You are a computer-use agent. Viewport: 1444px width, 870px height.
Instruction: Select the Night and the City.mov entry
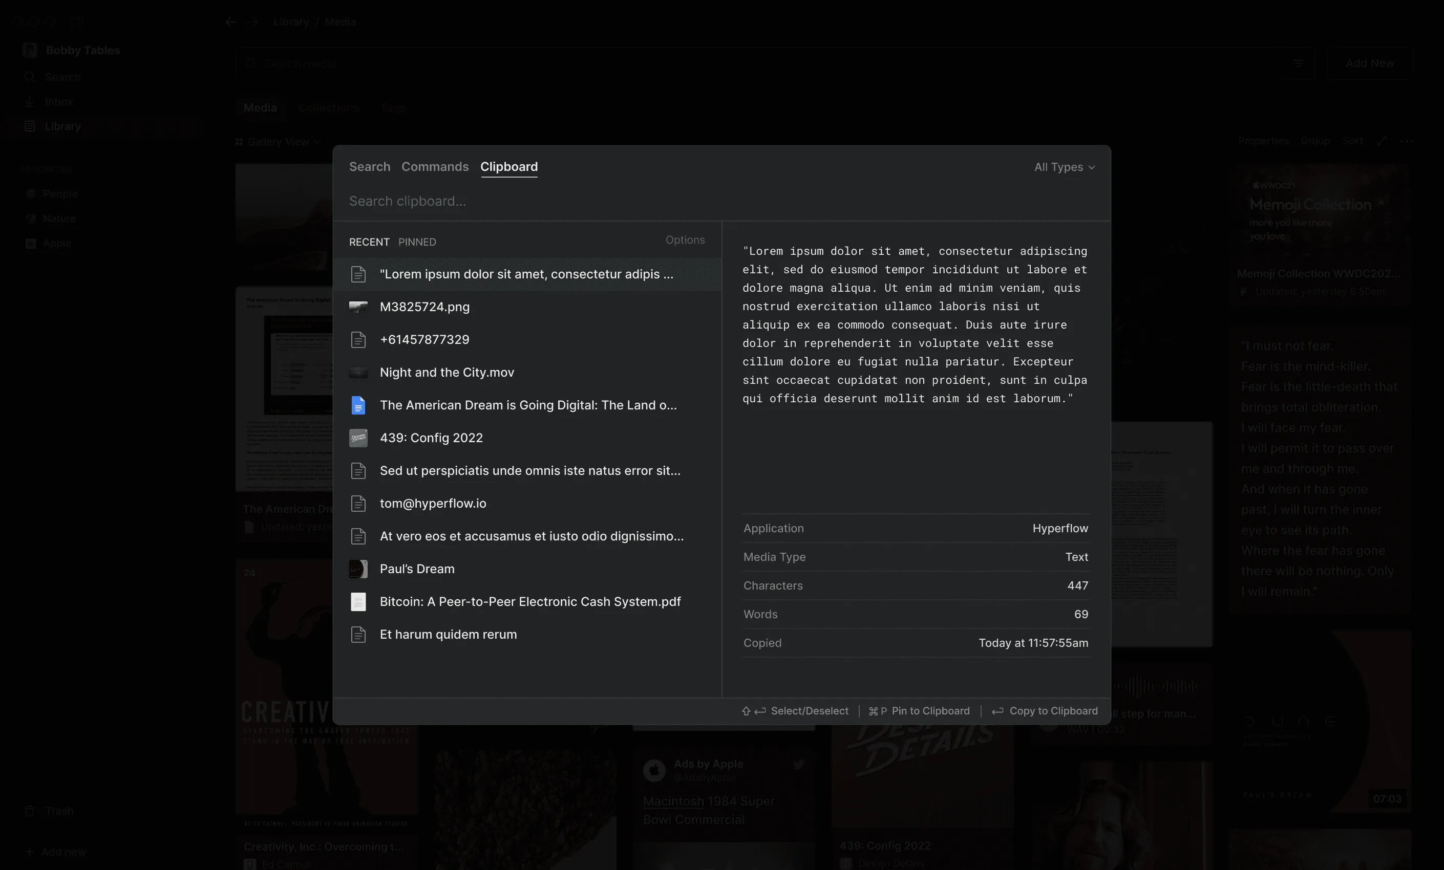527,373
